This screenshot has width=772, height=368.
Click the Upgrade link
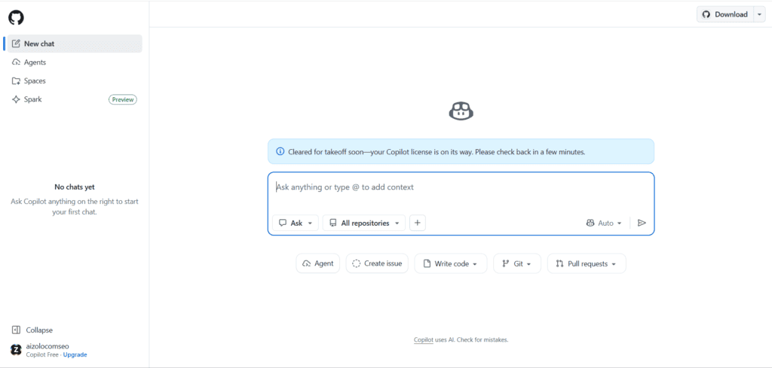pyautogui.click(x=75, y=354)
